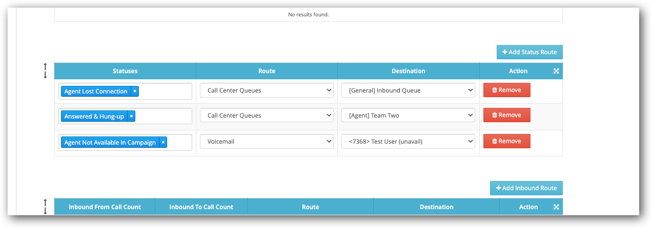Open Route dropdown for Answered & Hung-up row
The image size is (652, 228).
(x=267, y=116)
